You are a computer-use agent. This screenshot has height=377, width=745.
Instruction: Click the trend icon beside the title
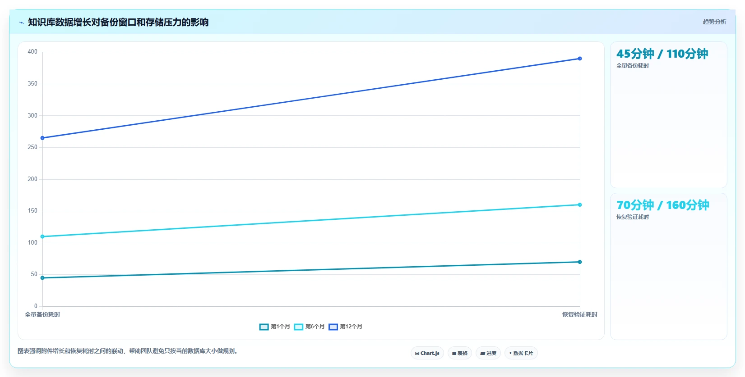(21, 23)
